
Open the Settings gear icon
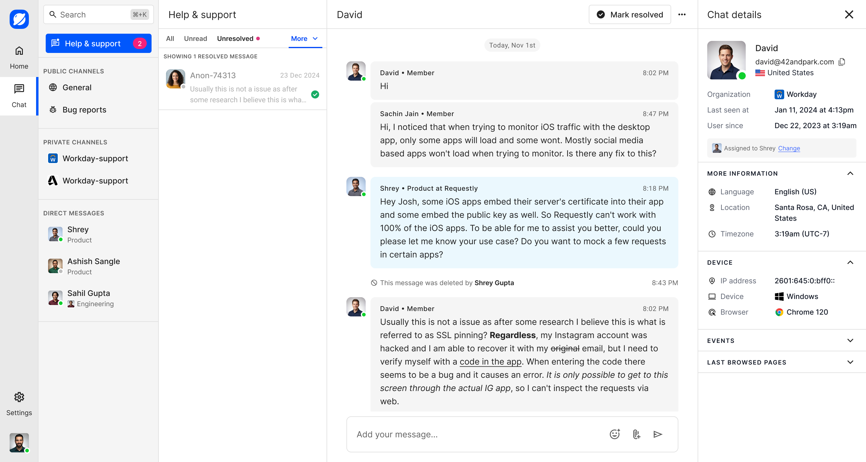point(19,397)
